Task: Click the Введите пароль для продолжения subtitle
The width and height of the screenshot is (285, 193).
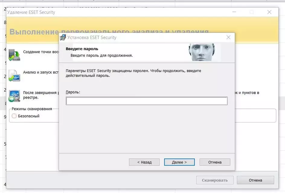Action: click(x=102, y=55)
